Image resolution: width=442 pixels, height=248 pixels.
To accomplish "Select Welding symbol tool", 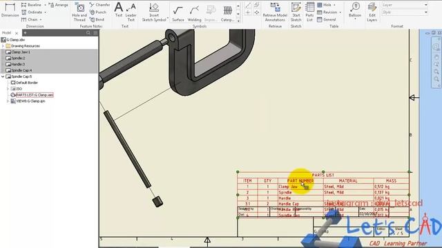I will 194,14.
